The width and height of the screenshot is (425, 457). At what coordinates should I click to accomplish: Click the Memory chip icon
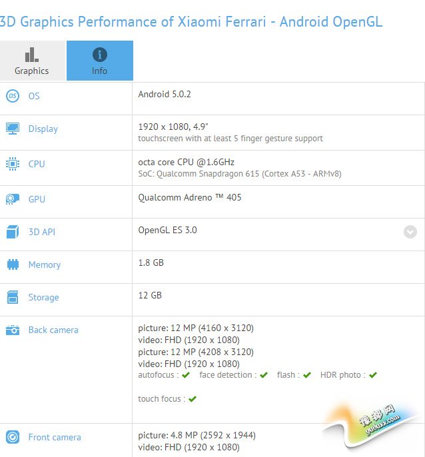pos(13,264)
